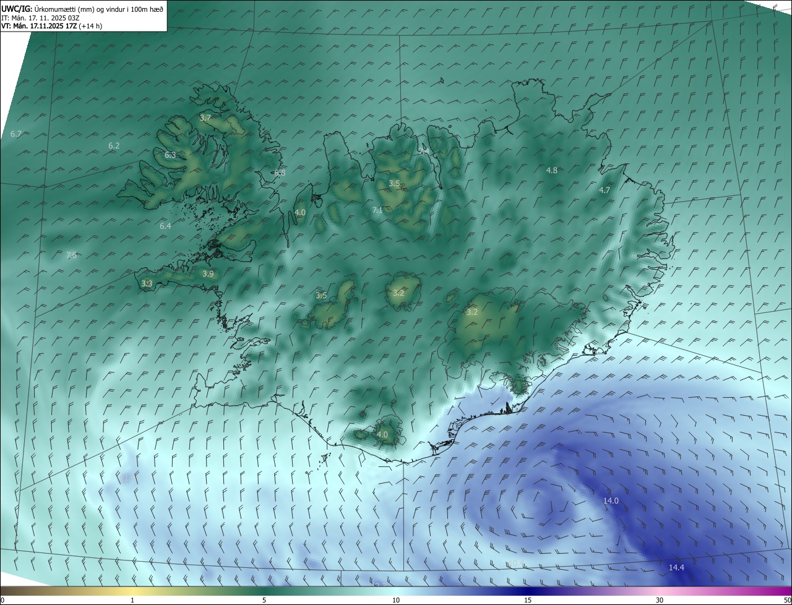
Task: Click the map value 7.1
Action: tap(377, 210)
